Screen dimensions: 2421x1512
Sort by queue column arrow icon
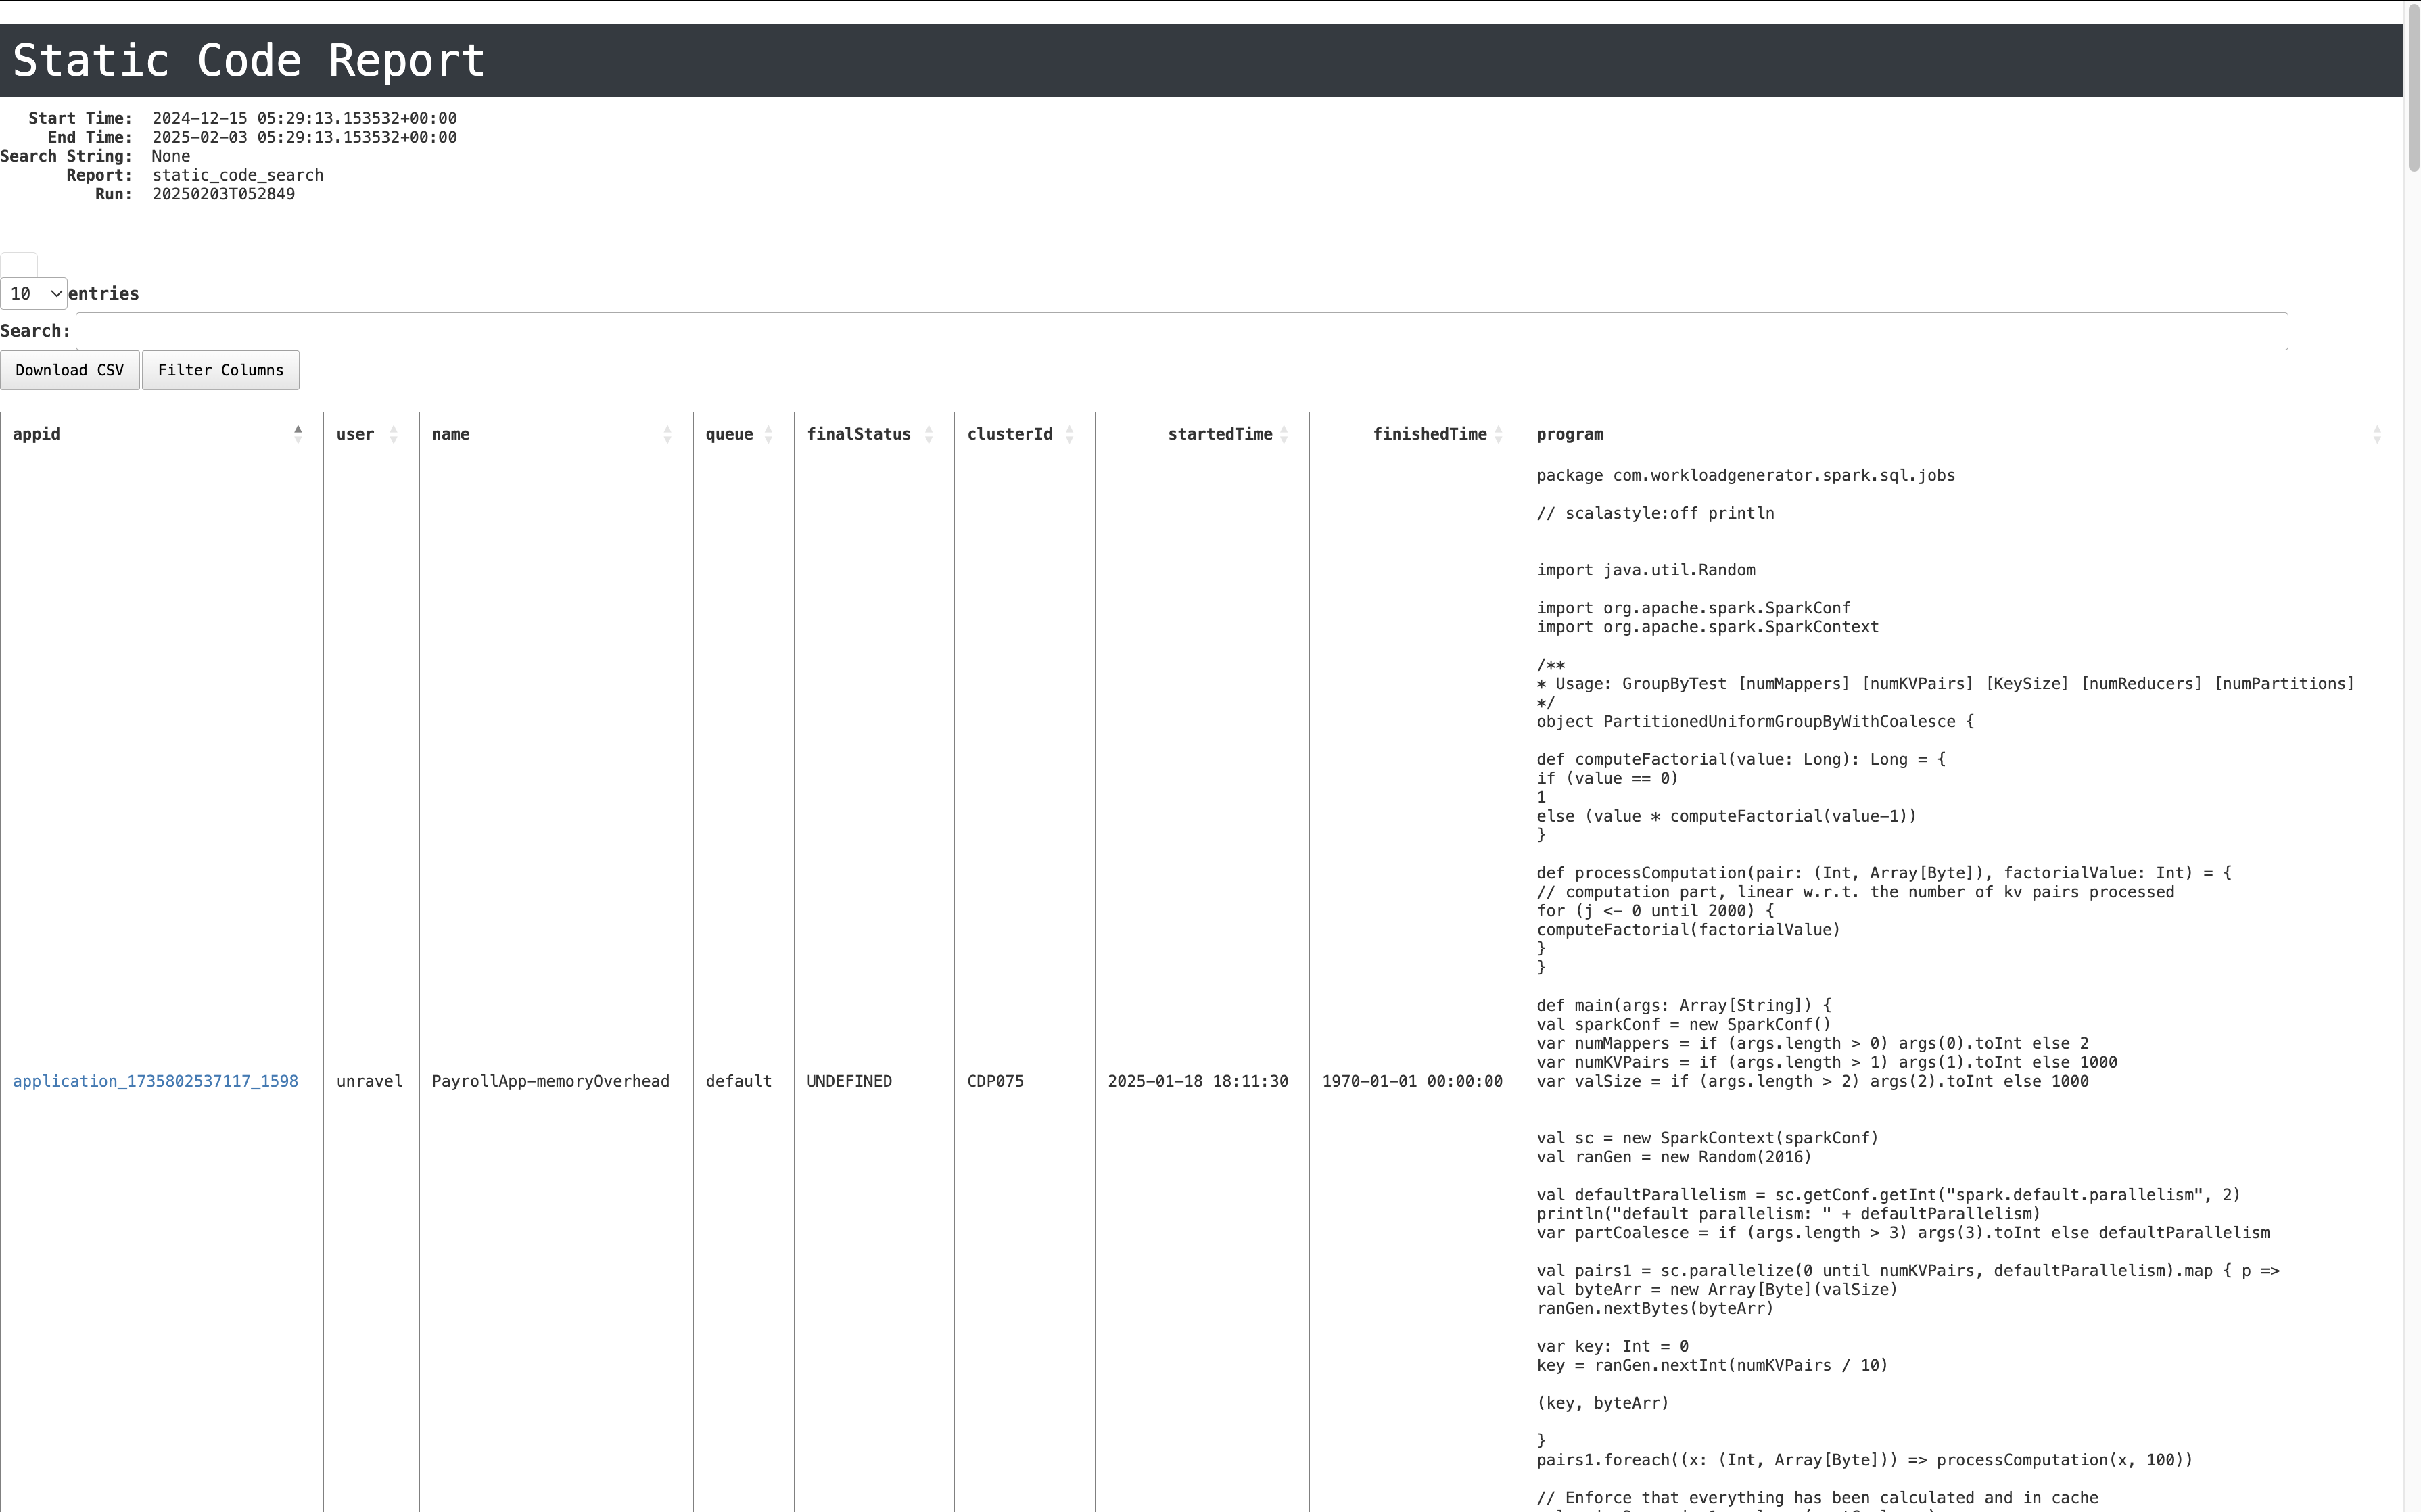(x=769, y=434)
